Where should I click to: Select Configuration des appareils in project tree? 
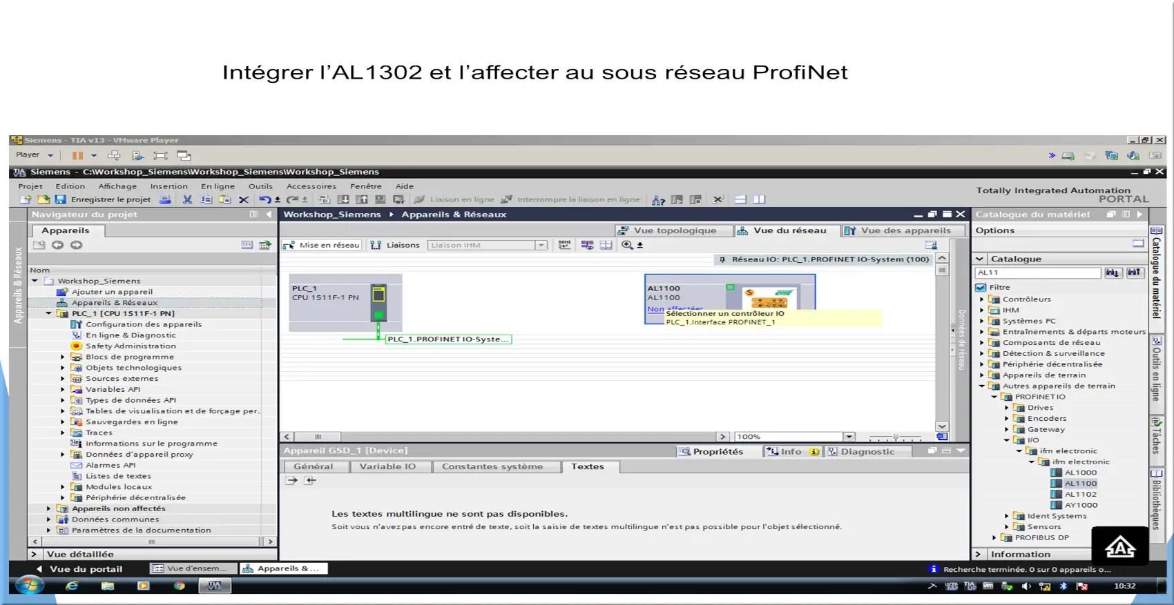(x=144, y=324)
